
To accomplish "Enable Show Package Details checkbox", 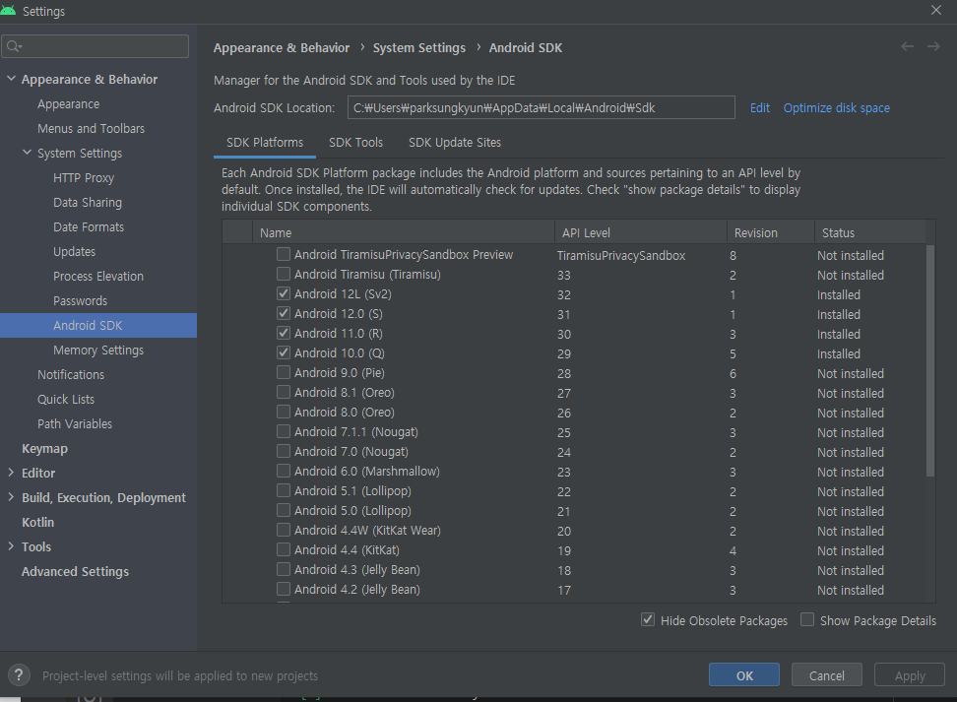I will (x=807, y=619).
